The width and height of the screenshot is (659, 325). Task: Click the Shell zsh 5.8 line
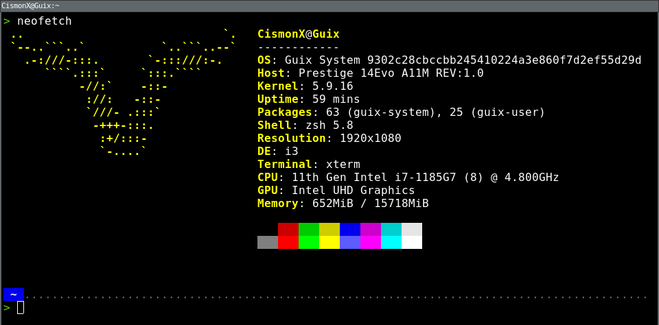(x=305, y=125)
